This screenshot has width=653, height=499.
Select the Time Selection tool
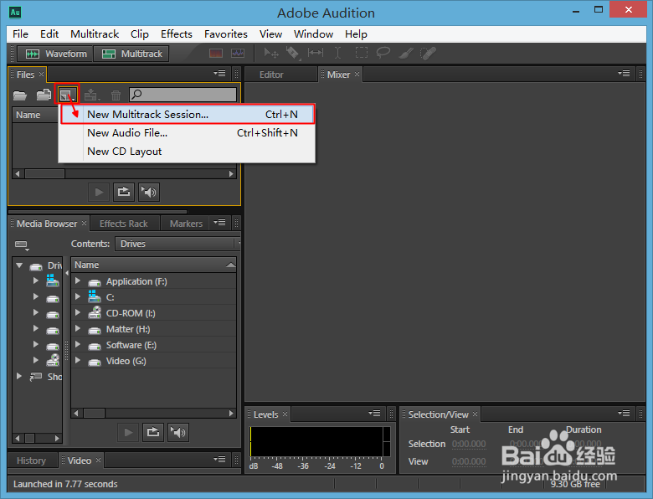tap(337, 53)
